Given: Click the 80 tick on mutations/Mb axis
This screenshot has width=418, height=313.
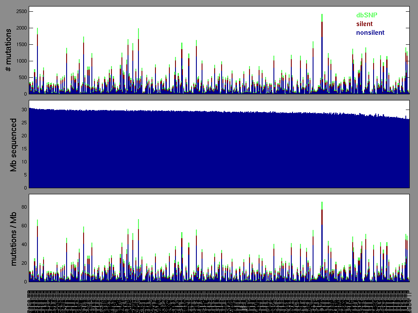Looking at the screenshot, I should click(x=24, y=207).
